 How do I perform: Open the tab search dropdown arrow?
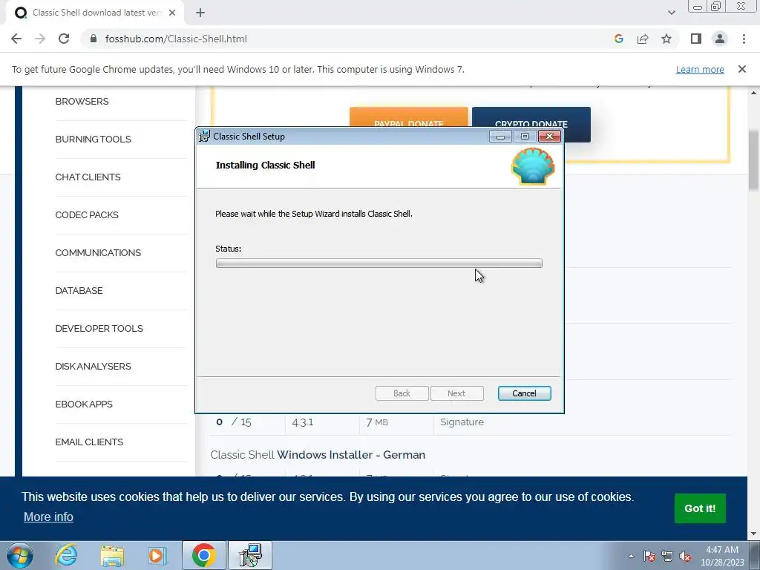pyautogui.click(x=671, y=13)
